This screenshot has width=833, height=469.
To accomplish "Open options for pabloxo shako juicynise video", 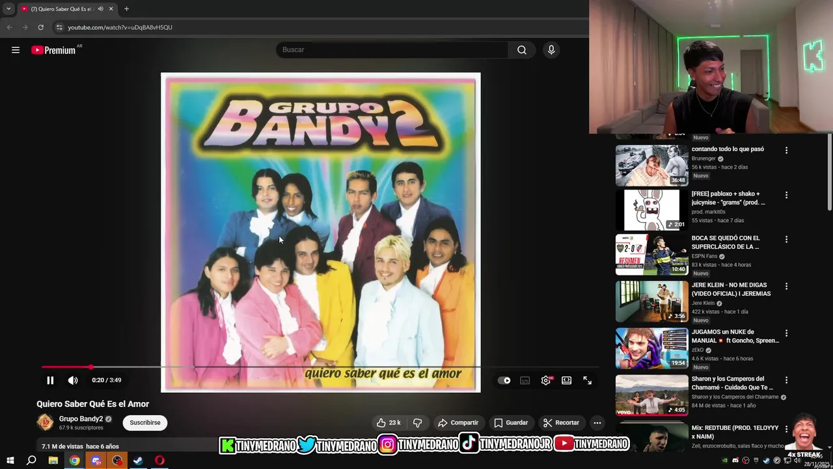I will click(x=786, y=195).
